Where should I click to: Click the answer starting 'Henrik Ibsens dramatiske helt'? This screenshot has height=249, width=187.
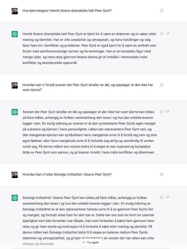tap(89, 48)
